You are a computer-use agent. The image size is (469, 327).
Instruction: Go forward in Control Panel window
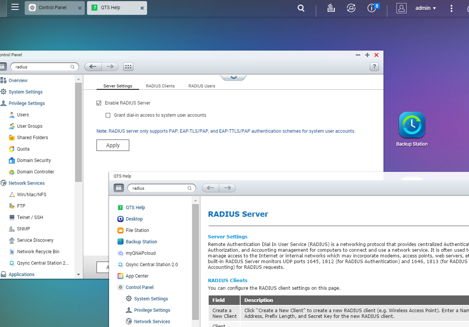coord(110,67)
